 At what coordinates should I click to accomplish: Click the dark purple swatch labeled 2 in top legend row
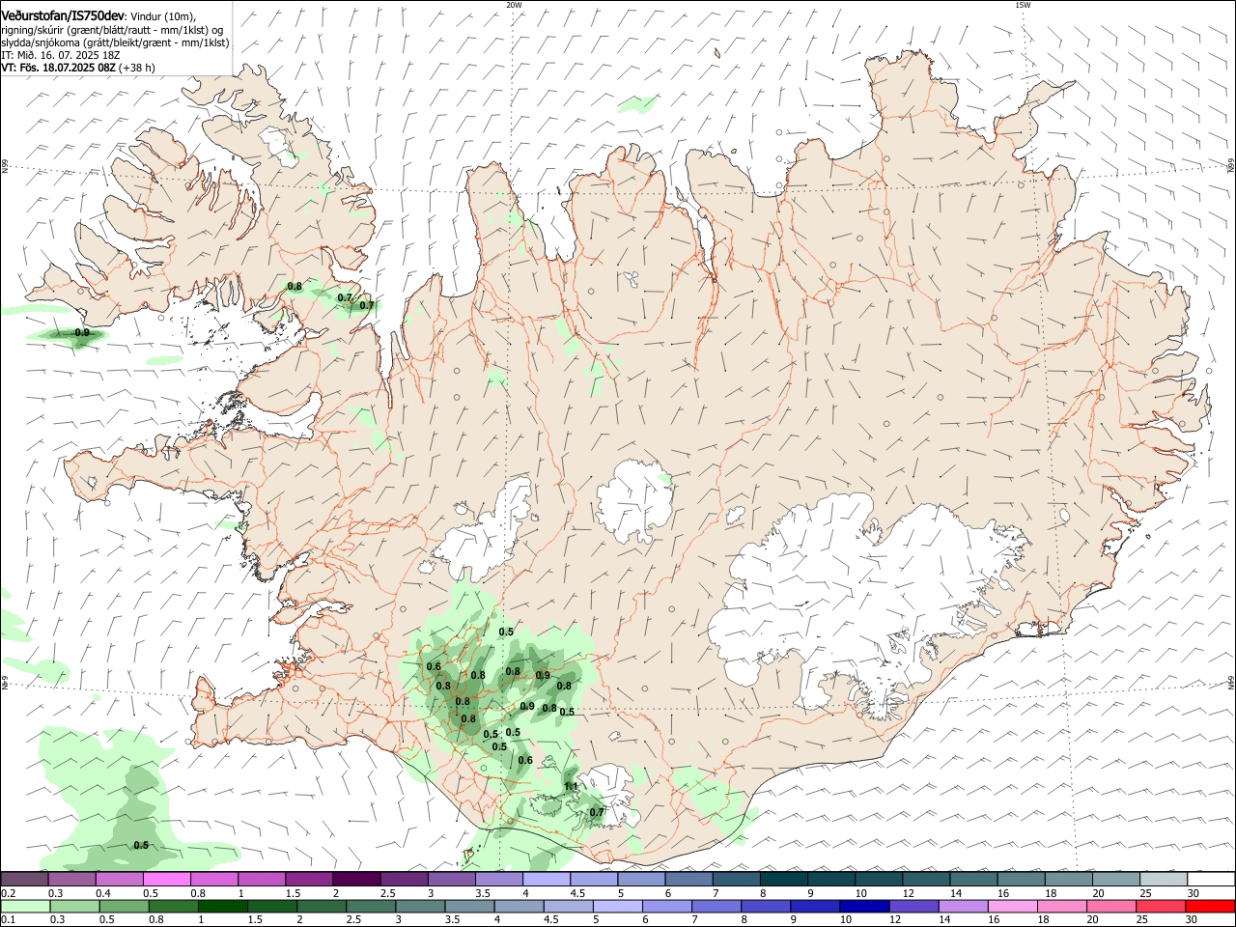(356, 880)
